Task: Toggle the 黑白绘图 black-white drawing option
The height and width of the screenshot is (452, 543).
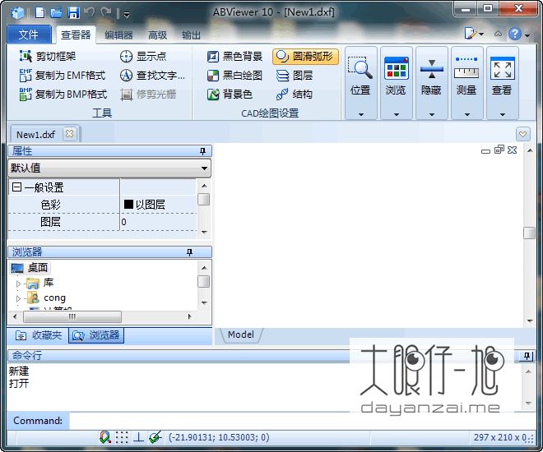Action: pyautogui.click(x=234, y=75)
